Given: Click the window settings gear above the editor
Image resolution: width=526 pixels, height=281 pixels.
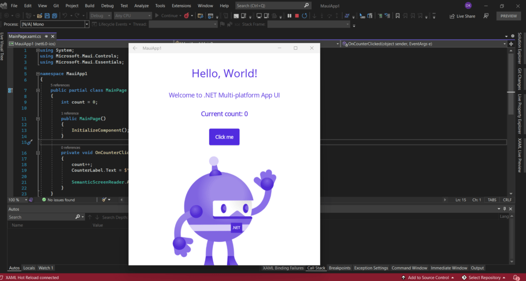Looking at the screenshot, I should pyautogui.click(x=513, y=36).
